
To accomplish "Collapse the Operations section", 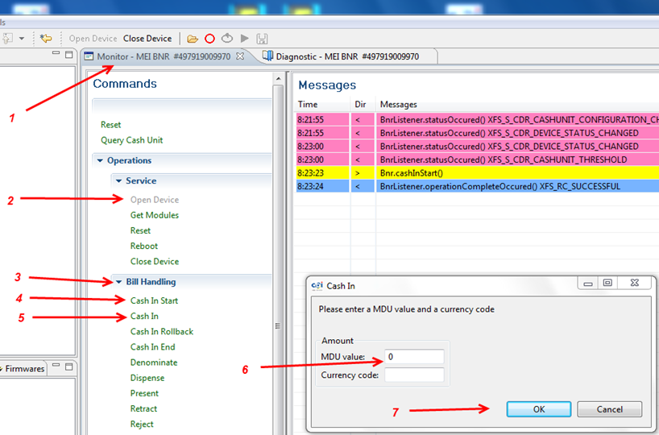I will [x=100, y=160].
